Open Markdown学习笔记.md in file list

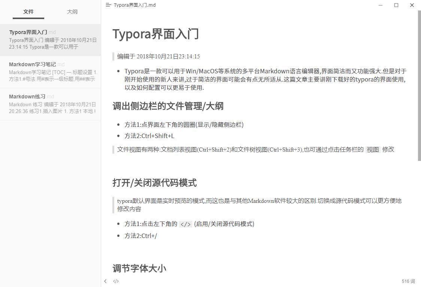pyautogui.click(x=51, y=72)
